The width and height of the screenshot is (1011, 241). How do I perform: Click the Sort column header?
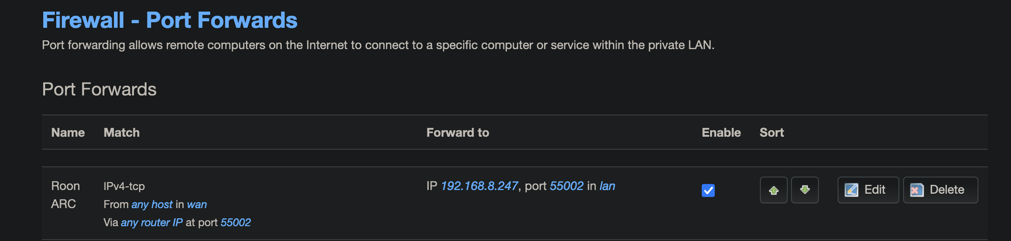coord(772,133)
